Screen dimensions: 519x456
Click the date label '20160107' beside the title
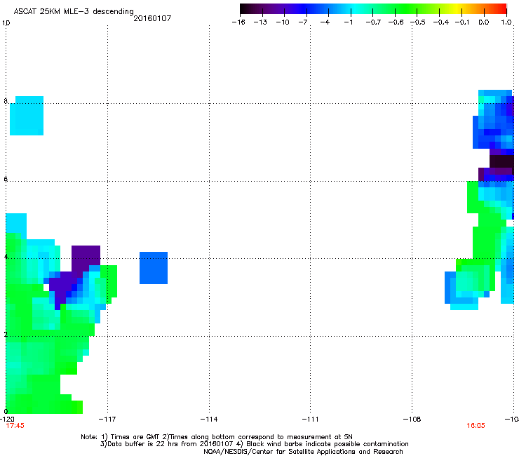click(x=152, y=18)
